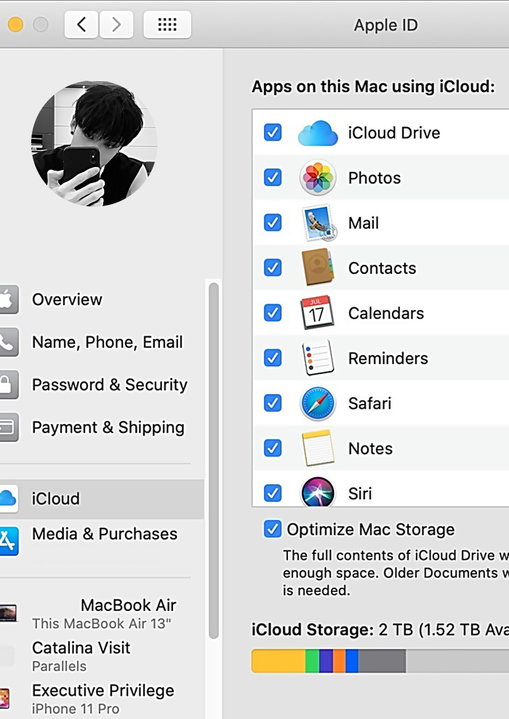This screenshot has width=509, height=719.
Task: Uncheck the Calendars checkbox
Action: [273, 313]
